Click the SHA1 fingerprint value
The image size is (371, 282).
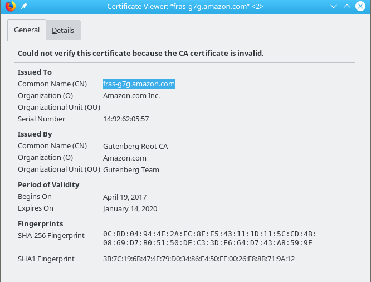(x=199, y=259)
